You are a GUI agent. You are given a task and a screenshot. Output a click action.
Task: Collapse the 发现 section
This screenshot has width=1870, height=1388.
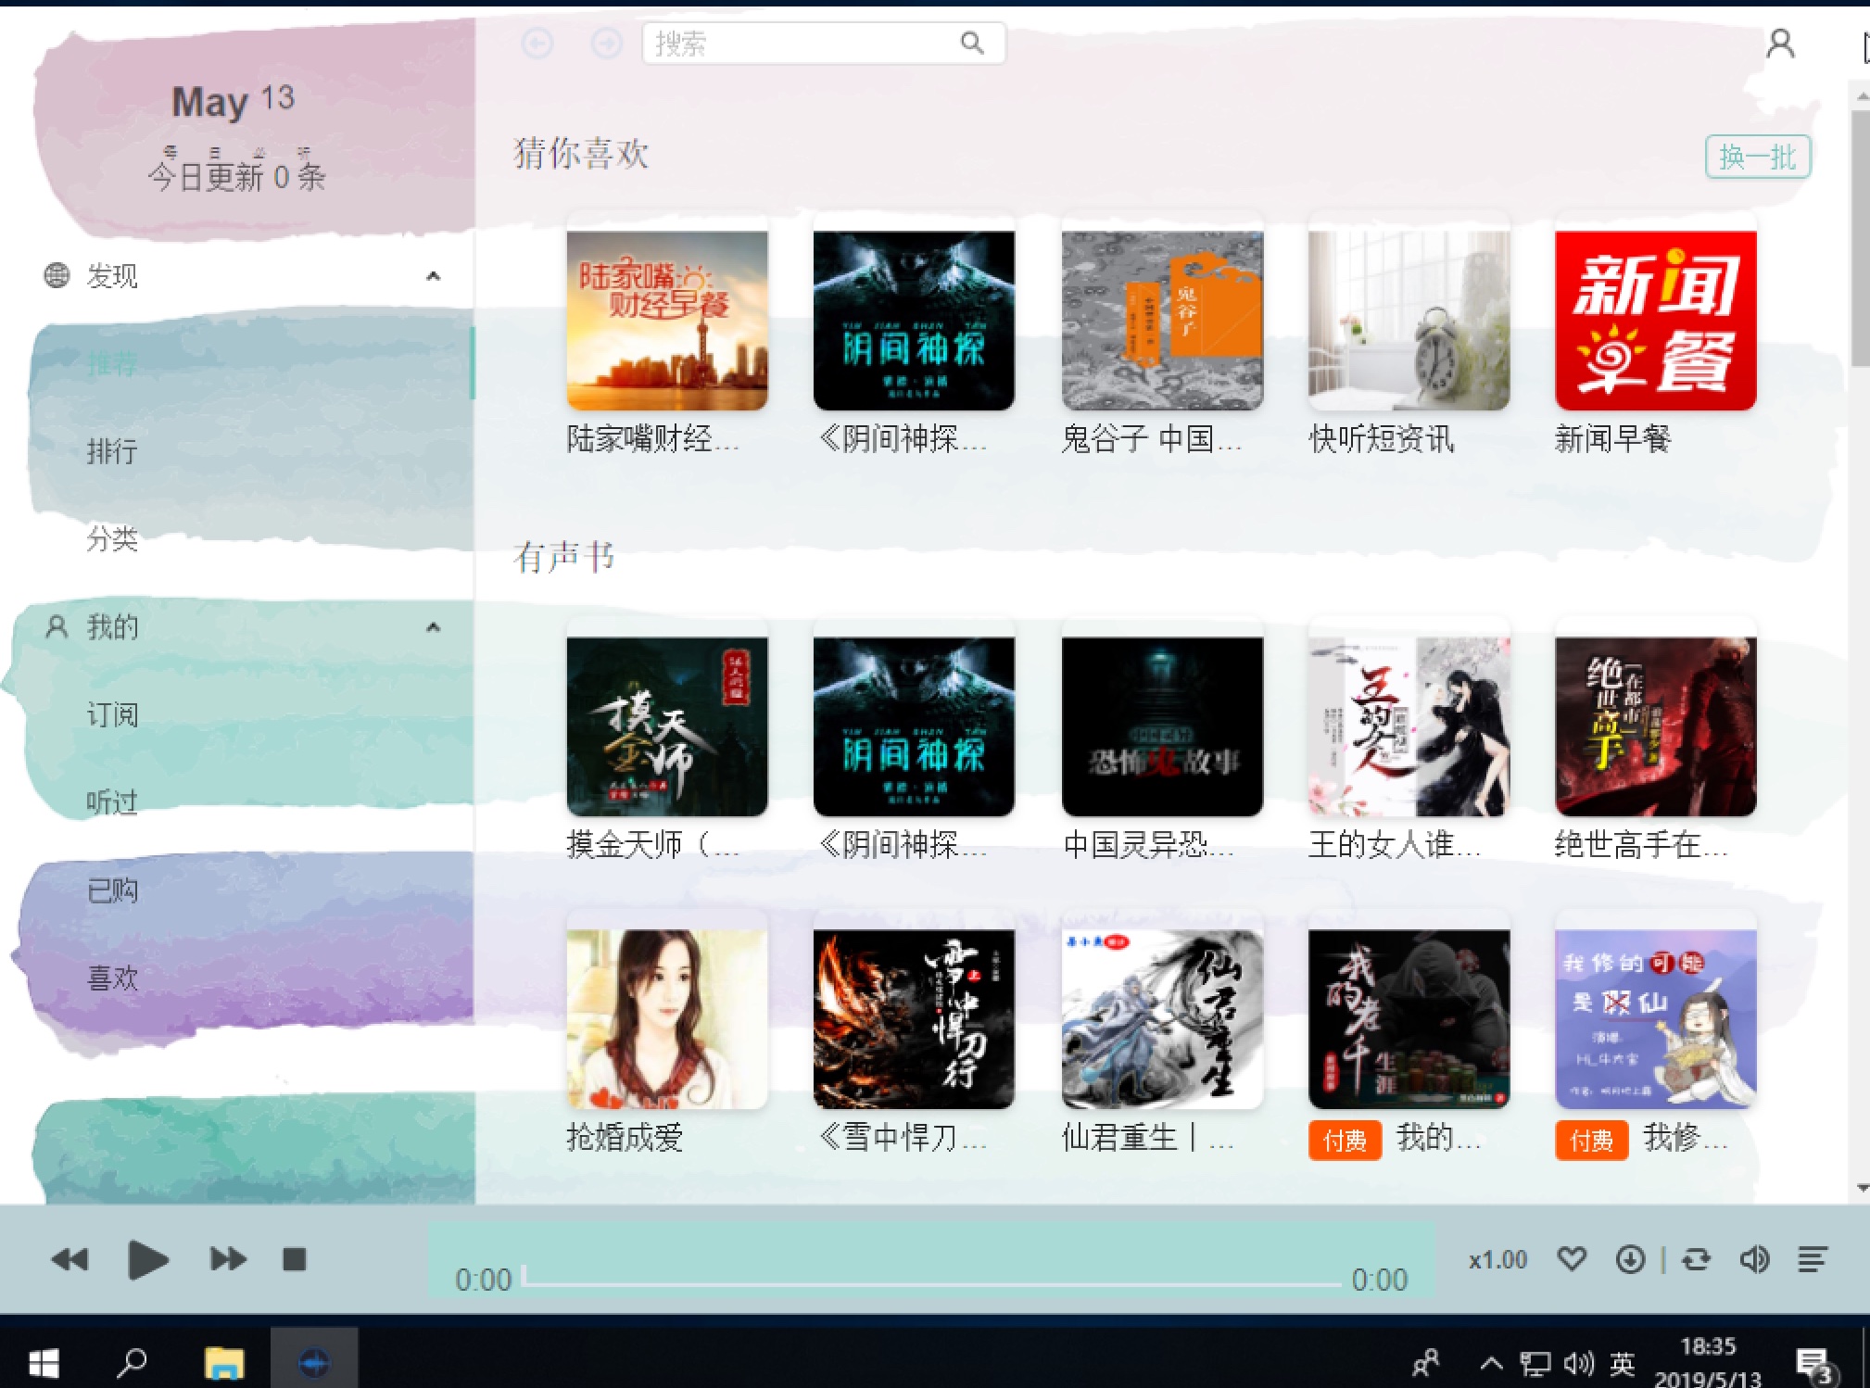tap(433, 276)
